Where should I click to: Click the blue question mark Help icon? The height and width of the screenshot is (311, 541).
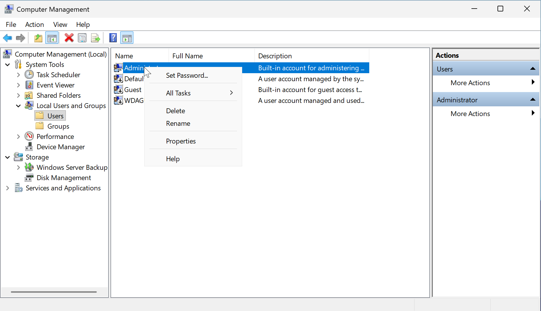pyautogui.click(x=113, y=38)
